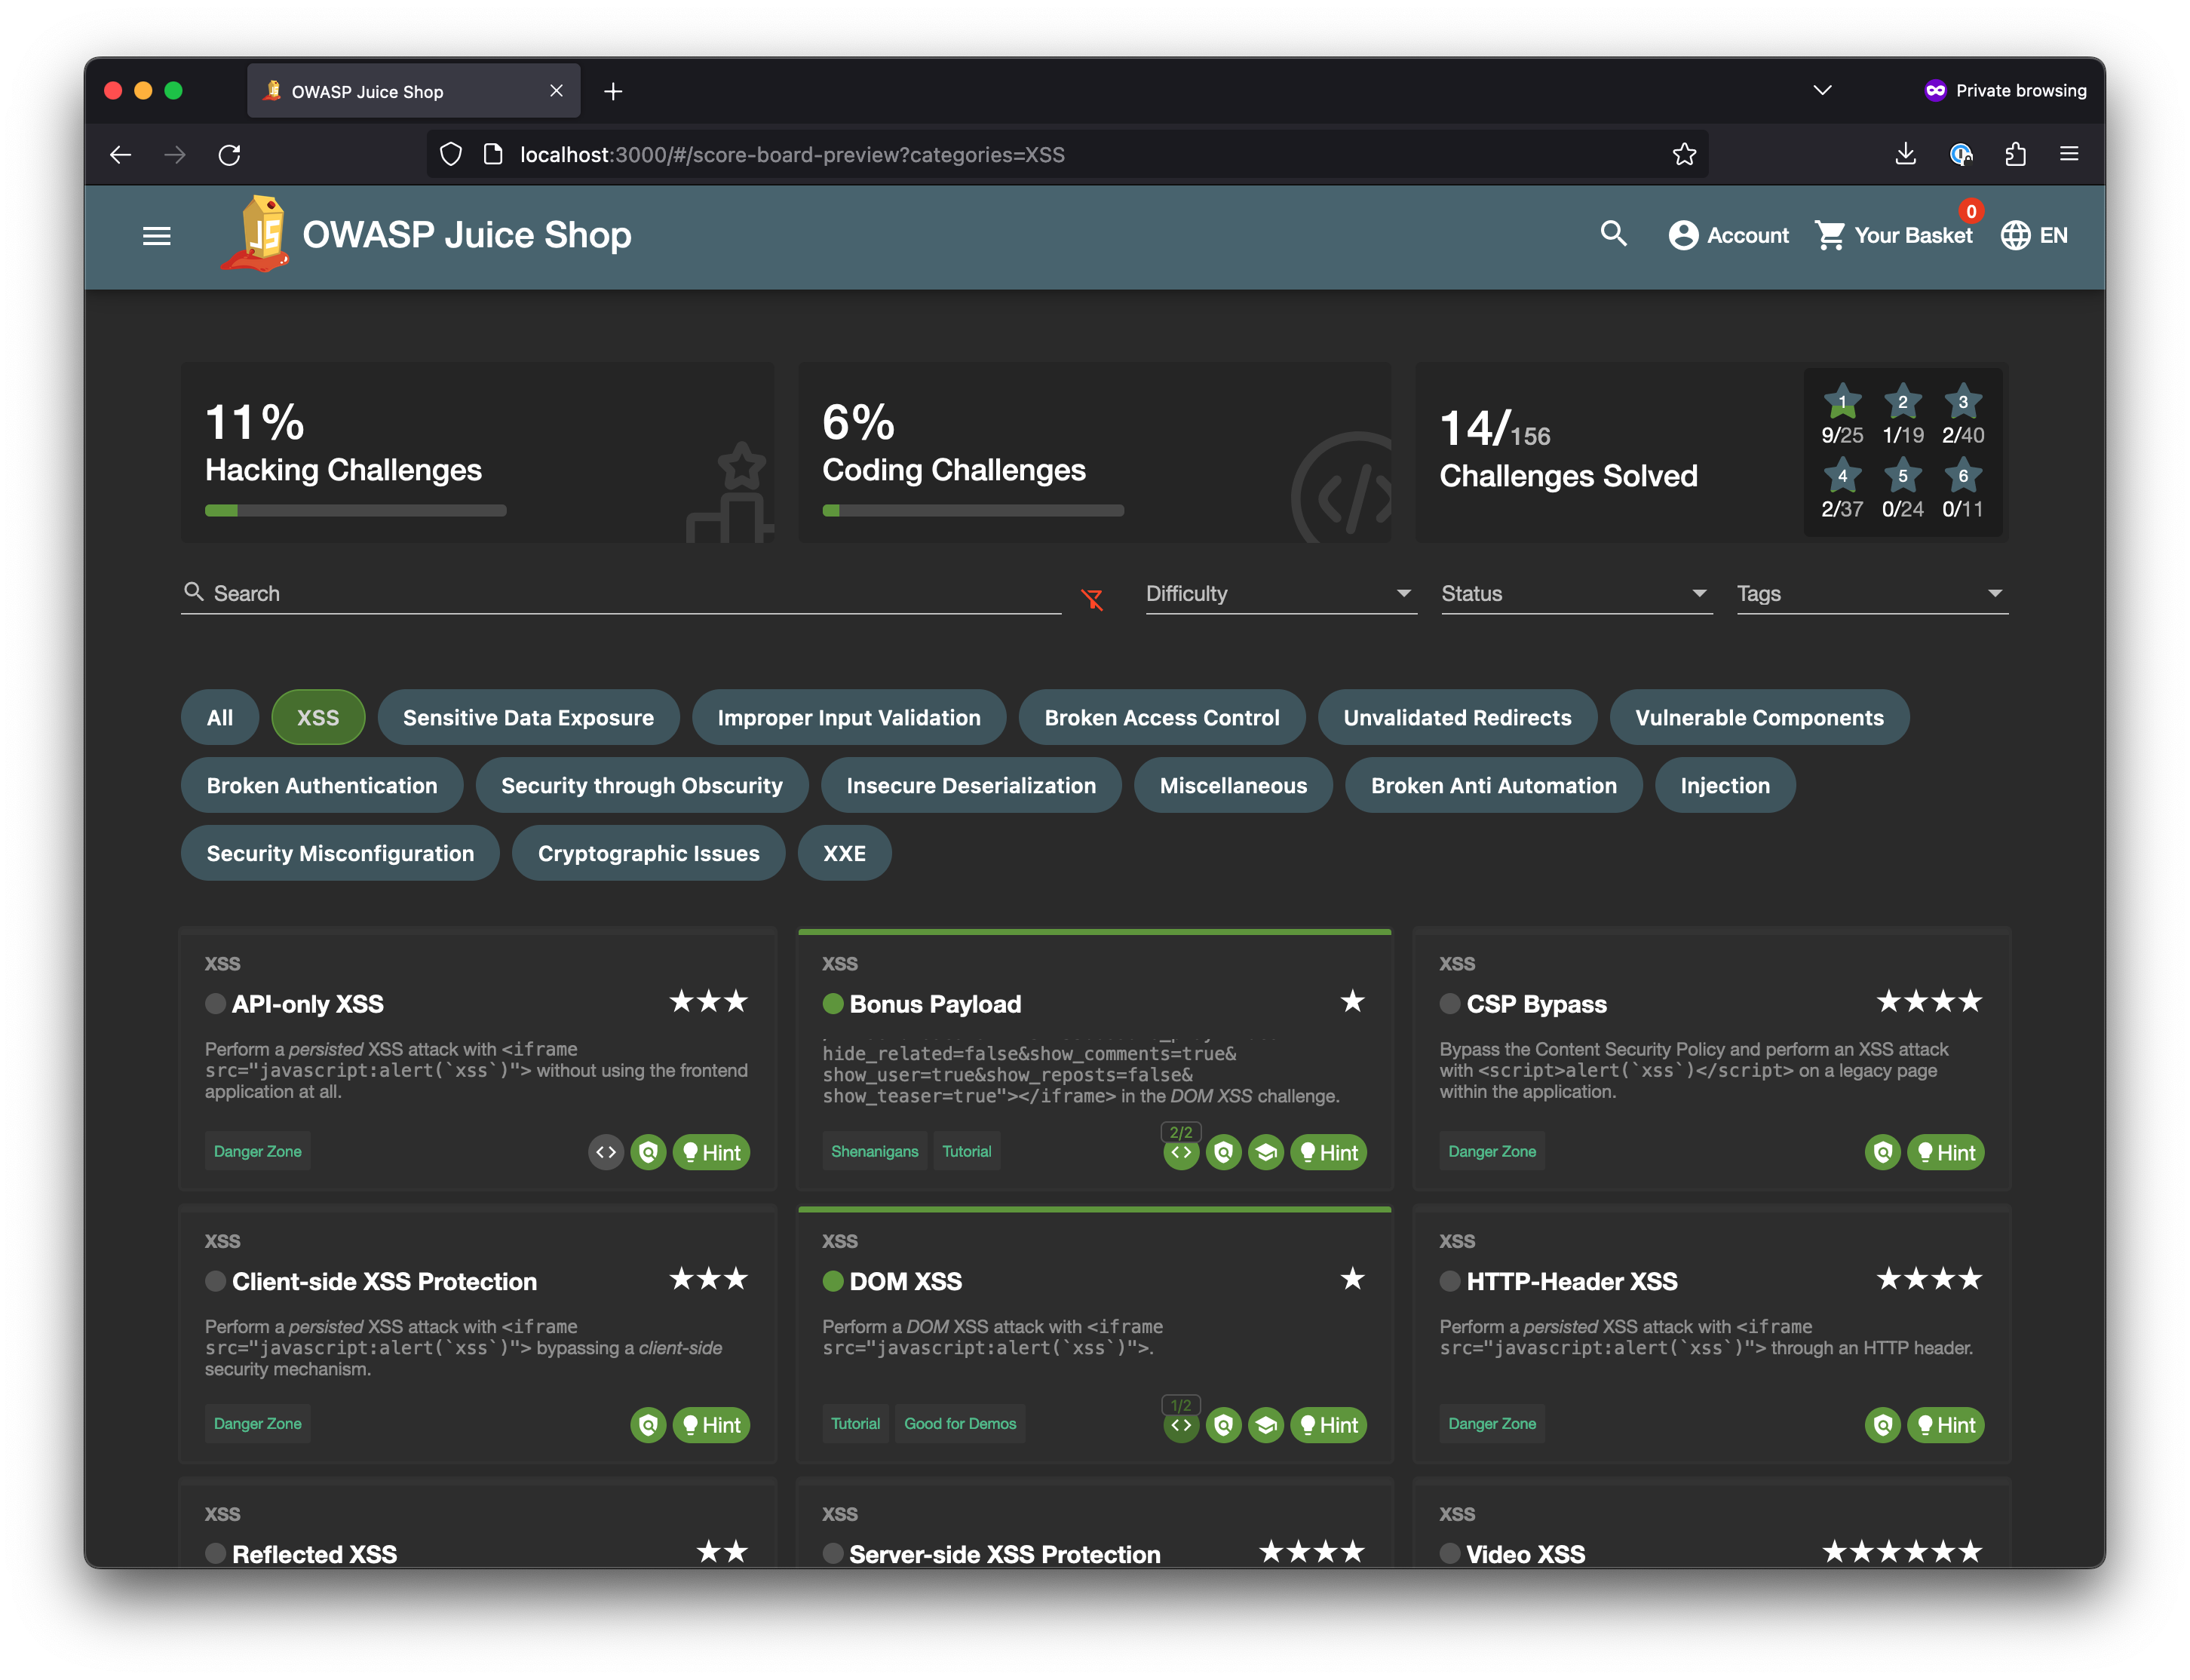This screenshot has width=2190, height=1680.
Task: Click the search magnifier in the header
Action: coord(1613,234)
